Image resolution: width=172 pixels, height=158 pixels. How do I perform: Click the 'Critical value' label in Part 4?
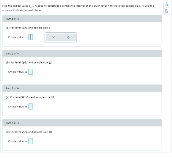pyautogui.click(x=16, y=141)
